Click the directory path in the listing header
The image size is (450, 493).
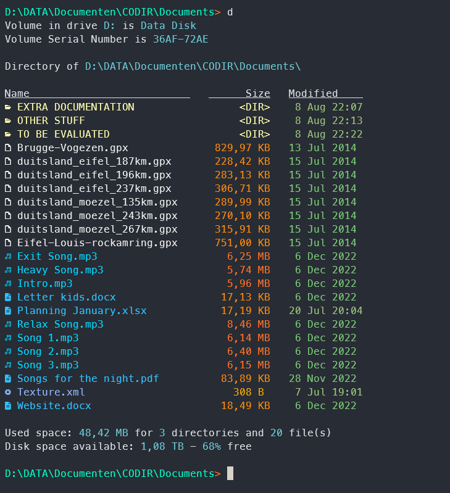(193, 67)
